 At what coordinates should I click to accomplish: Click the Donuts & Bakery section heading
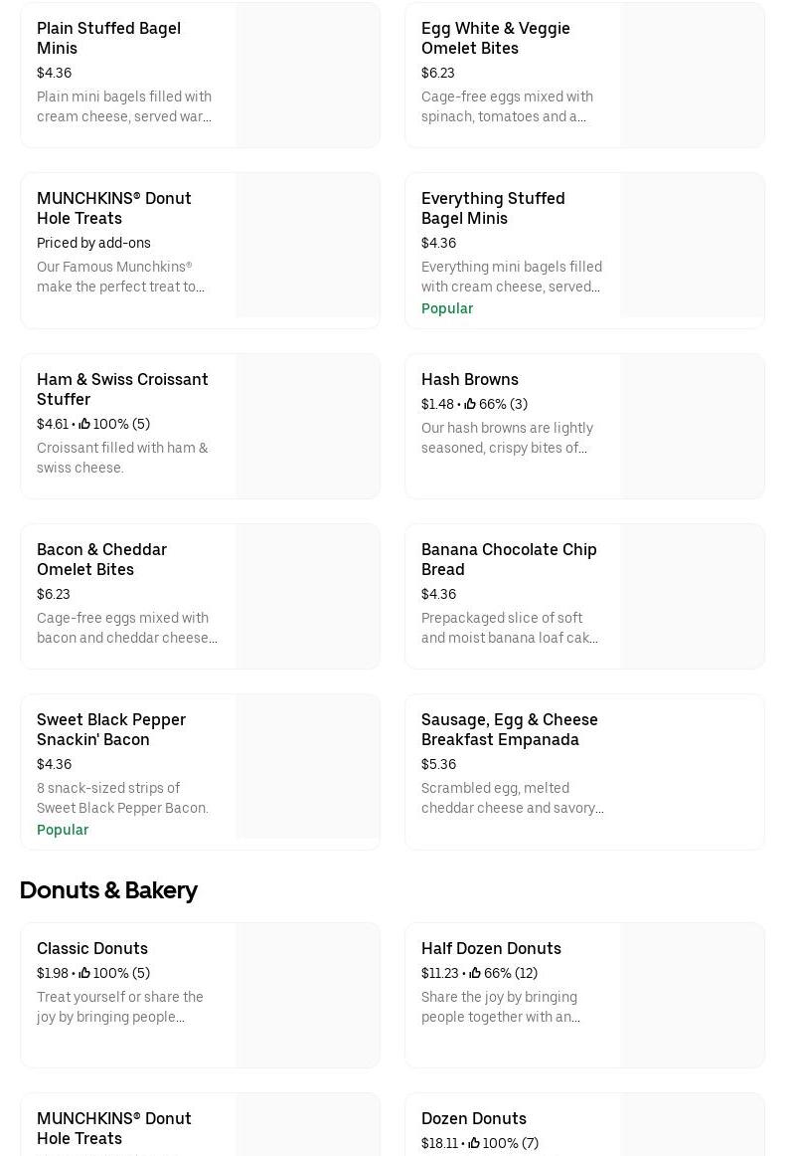[x=108, y=889]
